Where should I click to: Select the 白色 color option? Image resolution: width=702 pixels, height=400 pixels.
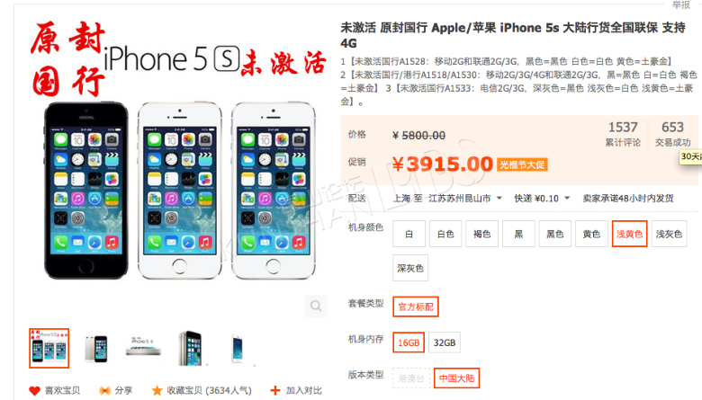445,234
